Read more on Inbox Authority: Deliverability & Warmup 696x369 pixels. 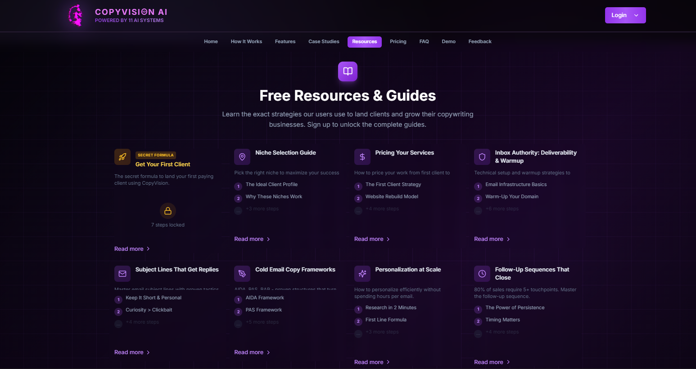[492, 239]
